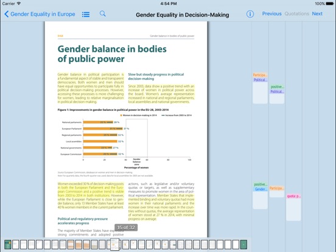
Task: Tap subheading Slow but steady progress in political
Action: pos(156,77)
